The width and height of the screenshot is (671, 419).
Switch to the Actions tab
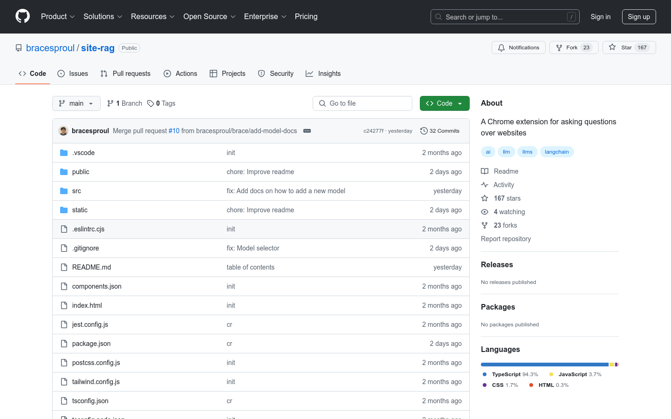[x=180, y=74]
